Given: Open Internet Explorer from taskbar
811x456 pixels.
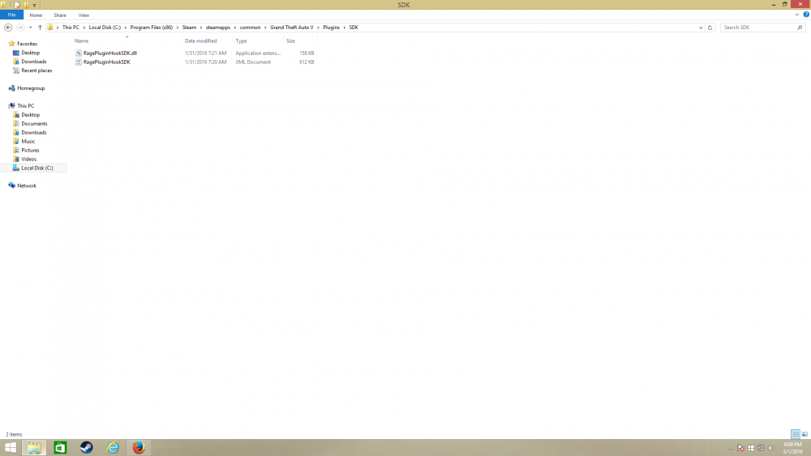Looking at the screenshot, I should (x=113, y=447).
